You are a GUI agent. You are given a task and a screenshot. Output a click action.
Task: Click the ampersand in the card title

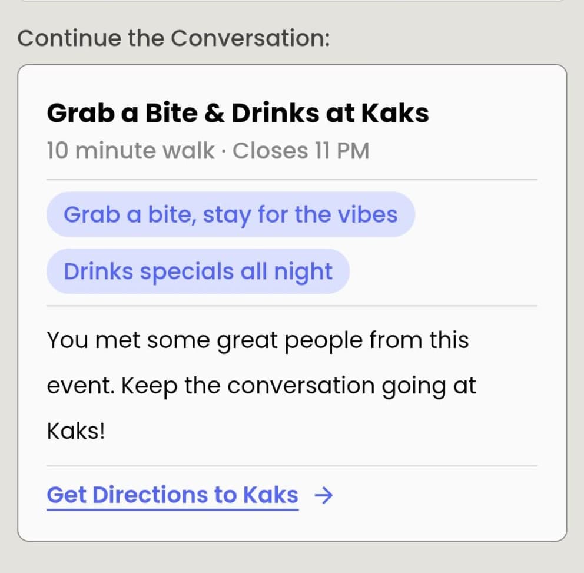tap(216, 113)
